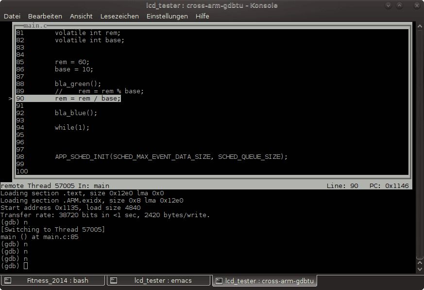The image size is (424, 290).
Task: Click the 'Line: 90' status entry
Action: (342, 186)
